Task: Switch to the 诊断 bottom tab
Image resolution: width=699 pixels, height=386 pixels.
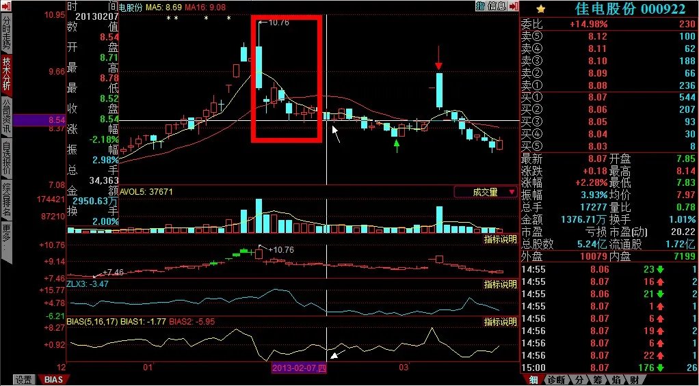Action: coord(557,380)
